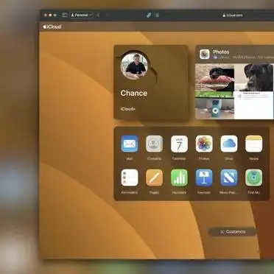Click the link extension icon in toolbar
274x274 pixels.
pyautogui.click(x=149, y=15)
